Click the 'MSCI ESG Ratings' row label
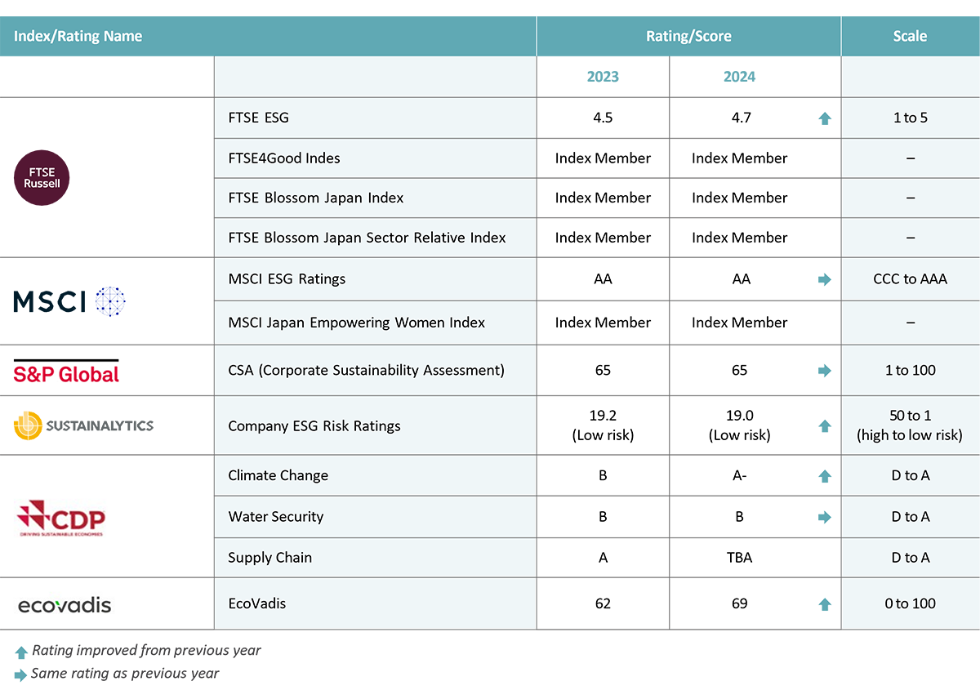980x699 pixels. point(287,278)
